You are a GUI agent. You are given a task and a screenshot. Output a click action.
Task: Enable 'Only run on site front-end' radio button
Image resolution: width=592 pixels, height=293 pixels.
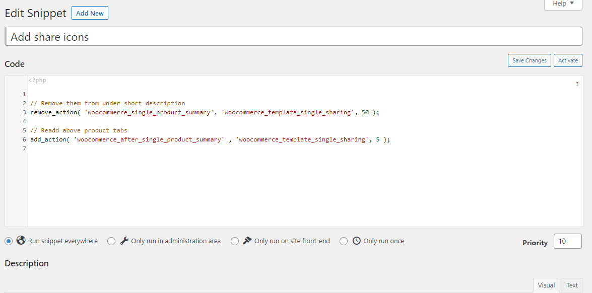pos(235,241)
